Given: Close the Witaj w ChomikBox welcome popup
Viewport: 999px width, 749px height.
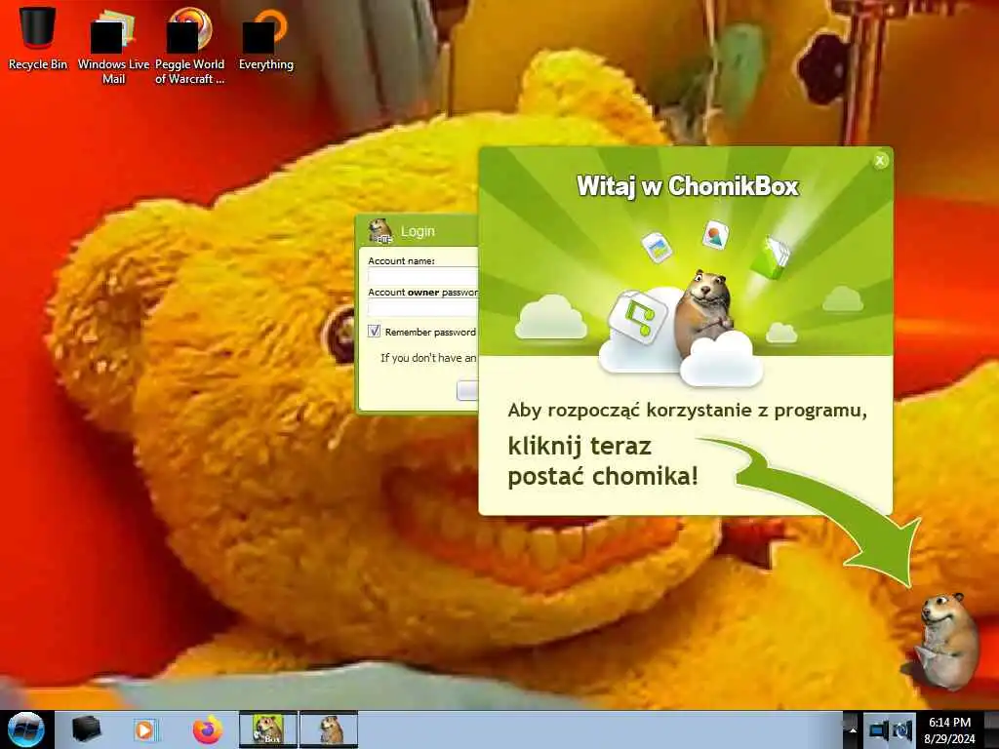Looking at the screenshot, I should click(x=880, y=161).
